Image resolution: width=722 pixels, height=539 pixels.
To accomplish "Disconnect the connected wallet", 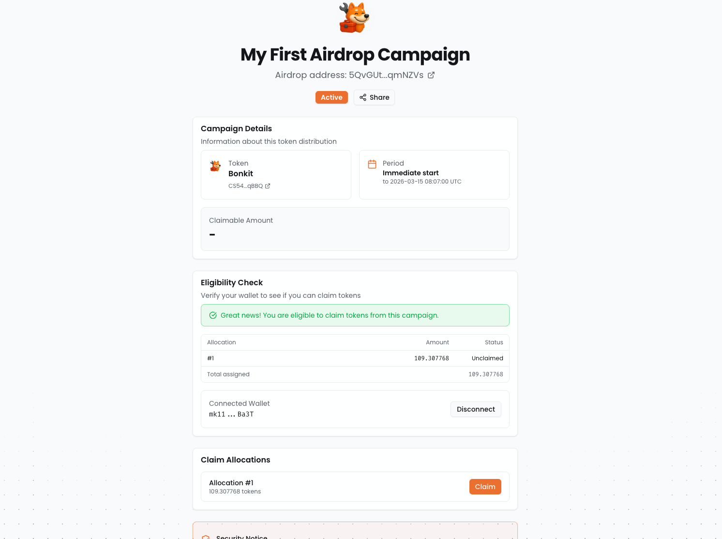I will click(x=476, y=409).
